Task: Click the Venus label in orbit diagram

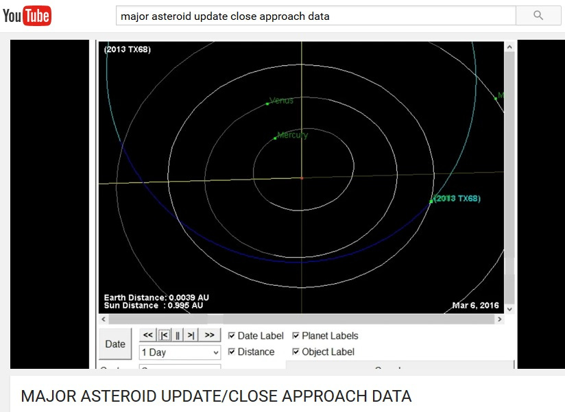Action: click(x=281, y=101)
